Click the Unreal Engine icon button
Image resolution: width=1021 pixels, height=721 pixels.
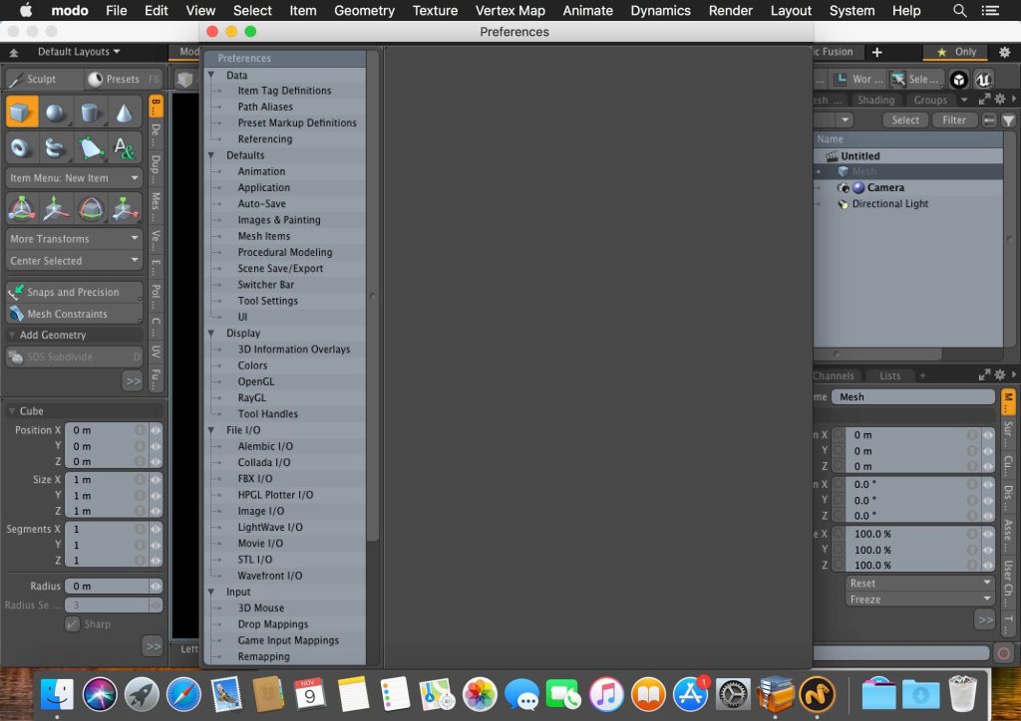click(984, 80)
